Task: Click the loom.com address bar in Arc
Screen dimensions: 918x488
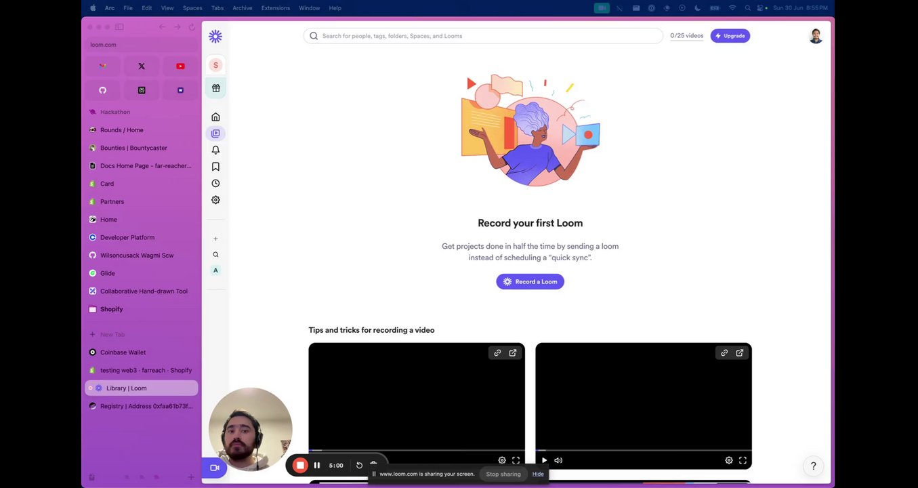Action: (x=141, y=45)
